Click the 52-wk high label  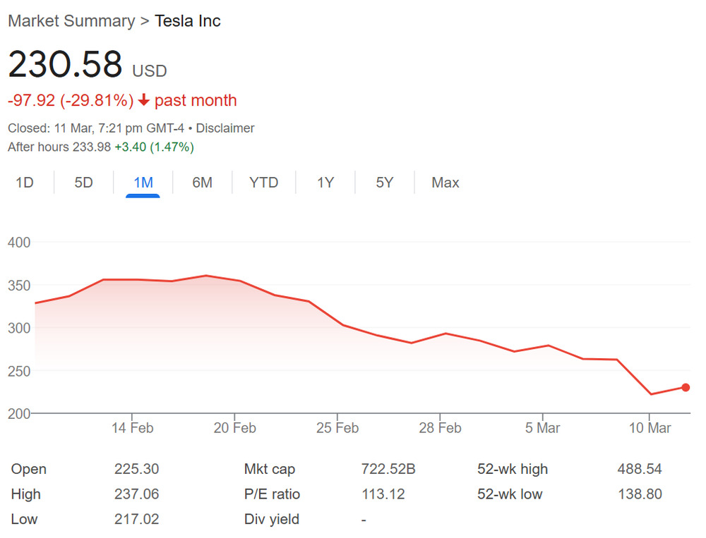(x=513, y=469)
